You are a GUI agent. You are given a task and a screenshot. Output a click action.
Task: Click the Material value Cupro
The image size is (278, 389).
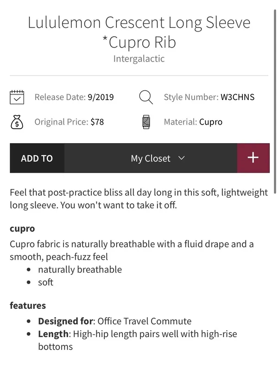tap(211, 122)
